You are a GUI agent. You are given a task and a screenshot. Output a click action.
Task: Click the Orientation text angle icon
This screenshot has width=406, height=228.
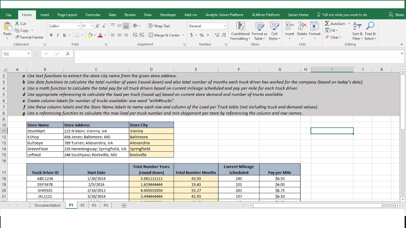coord(135,26)
